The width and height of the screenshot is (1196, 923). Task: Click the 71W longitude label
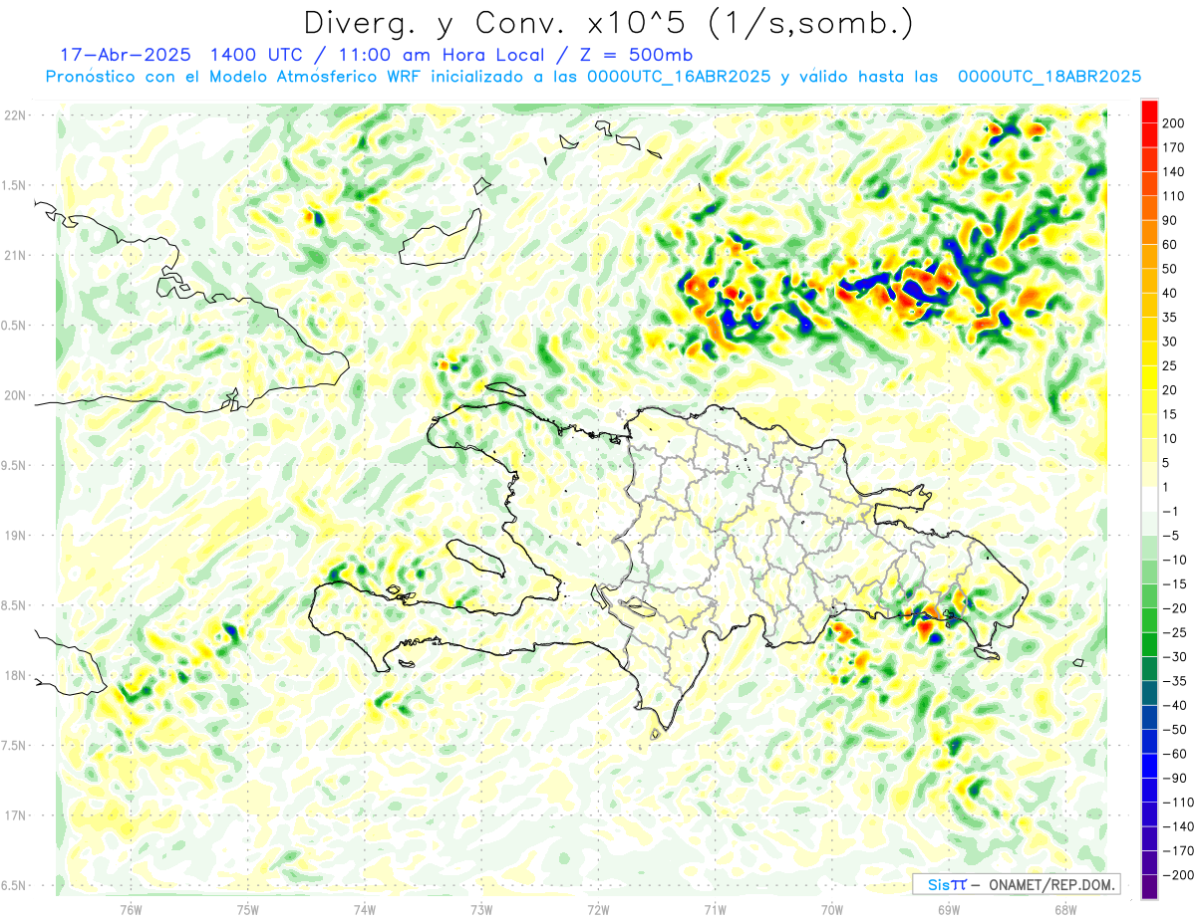coord(715,909)
